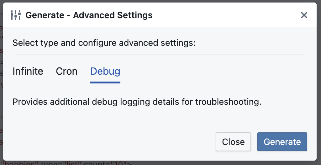
Task: Click the horizontal divider above the tabs
Action: (x=160, y=55)
